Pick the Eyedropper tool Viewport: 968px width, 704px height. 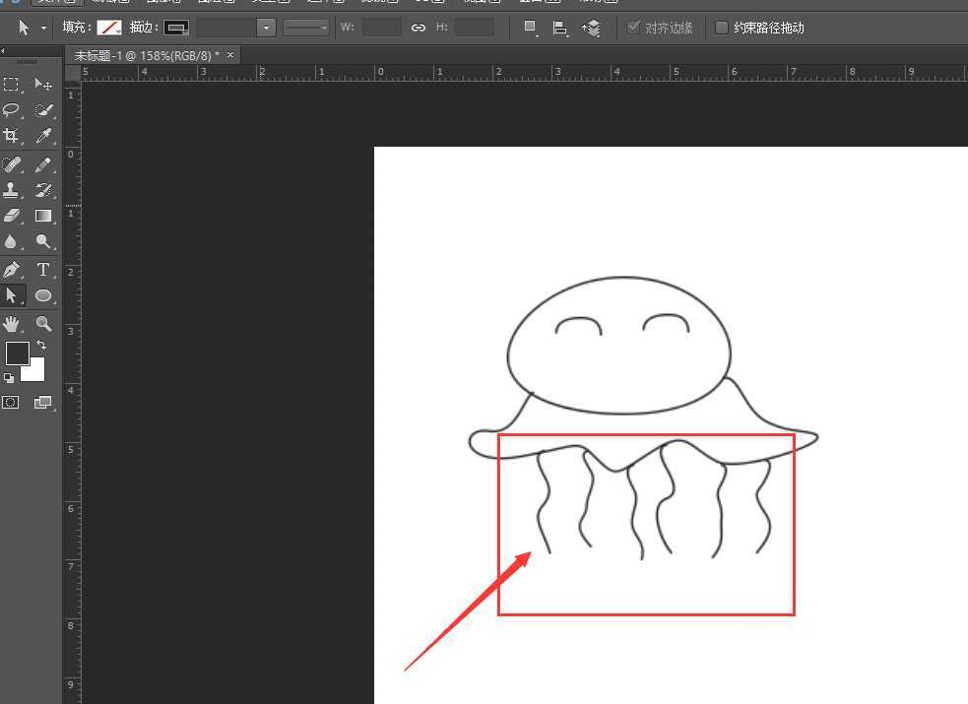coord(43,136)
